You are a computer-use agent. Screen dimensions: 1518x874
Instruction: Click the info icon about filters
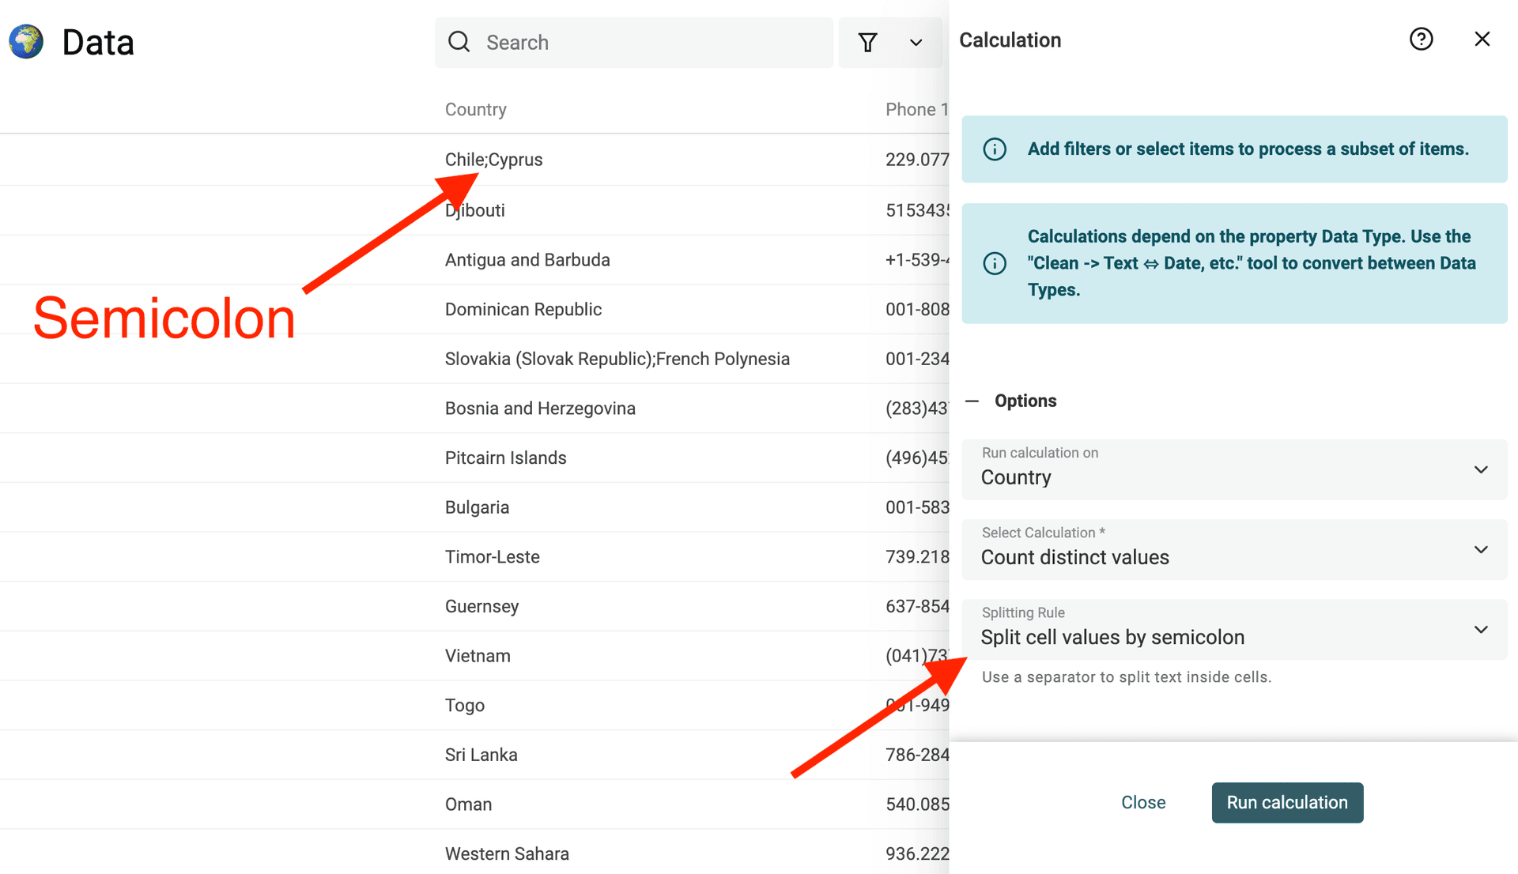(x=995, y=149)
